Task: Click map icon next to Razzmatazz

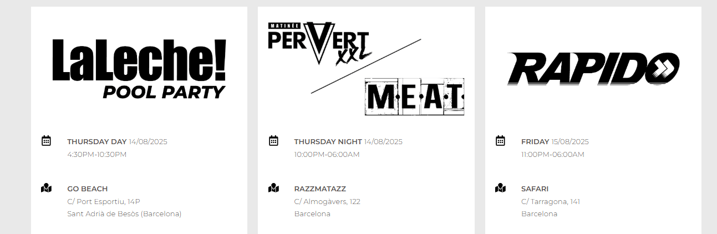Action: click(x=273, y=188)
